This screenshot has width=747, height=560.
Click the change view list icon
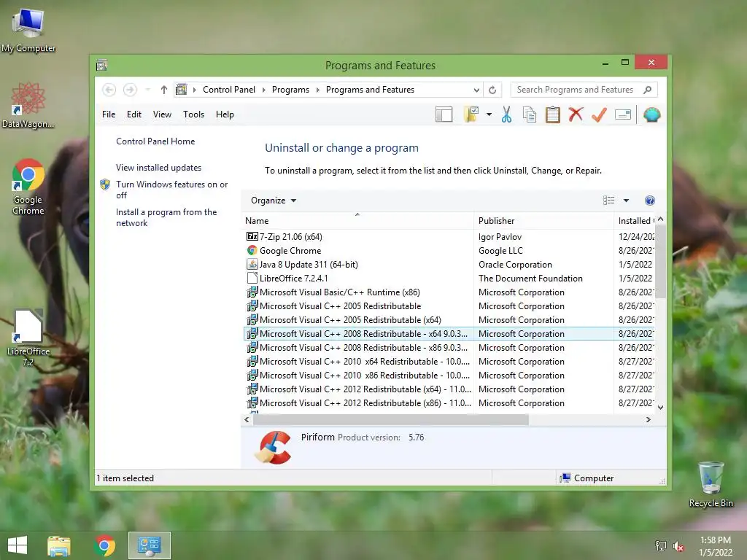[608, 201]
